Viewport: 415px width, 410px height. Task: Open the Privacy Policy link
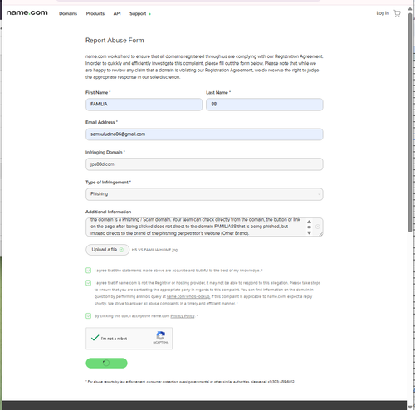coord(183,316)
